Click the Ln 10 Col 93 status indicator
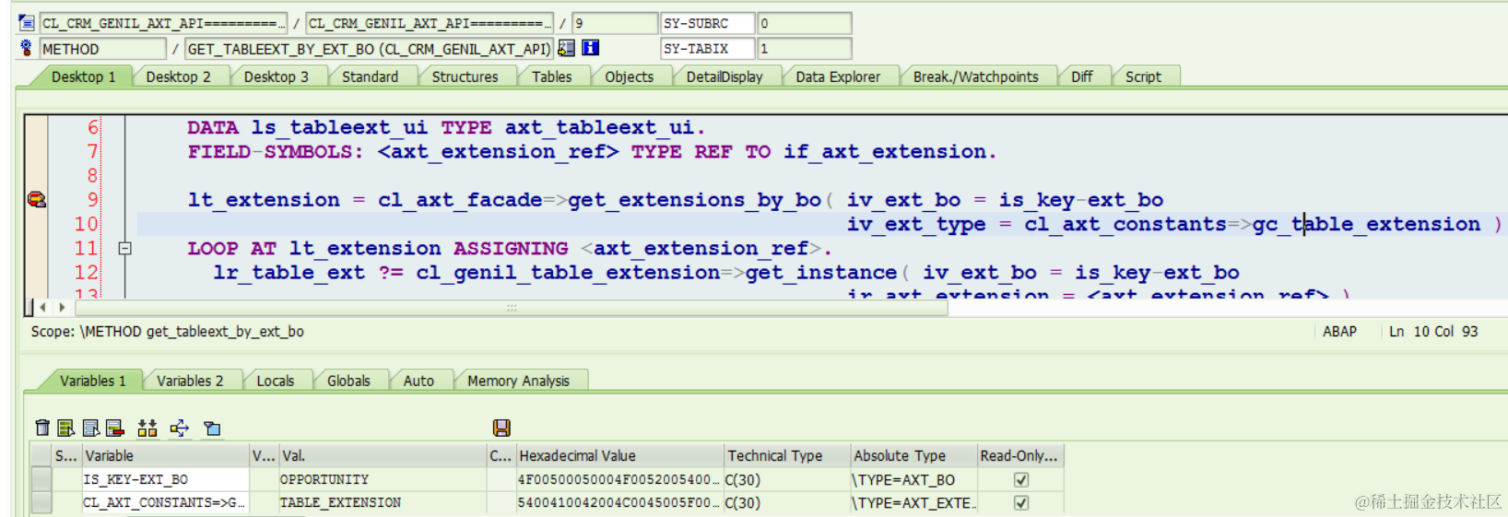This screenshot has width=1508, height=517. coord(1433,332)
